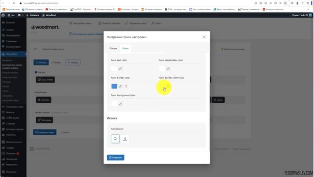
Task: Click the Form text color swatch
Action: (114, 69)
